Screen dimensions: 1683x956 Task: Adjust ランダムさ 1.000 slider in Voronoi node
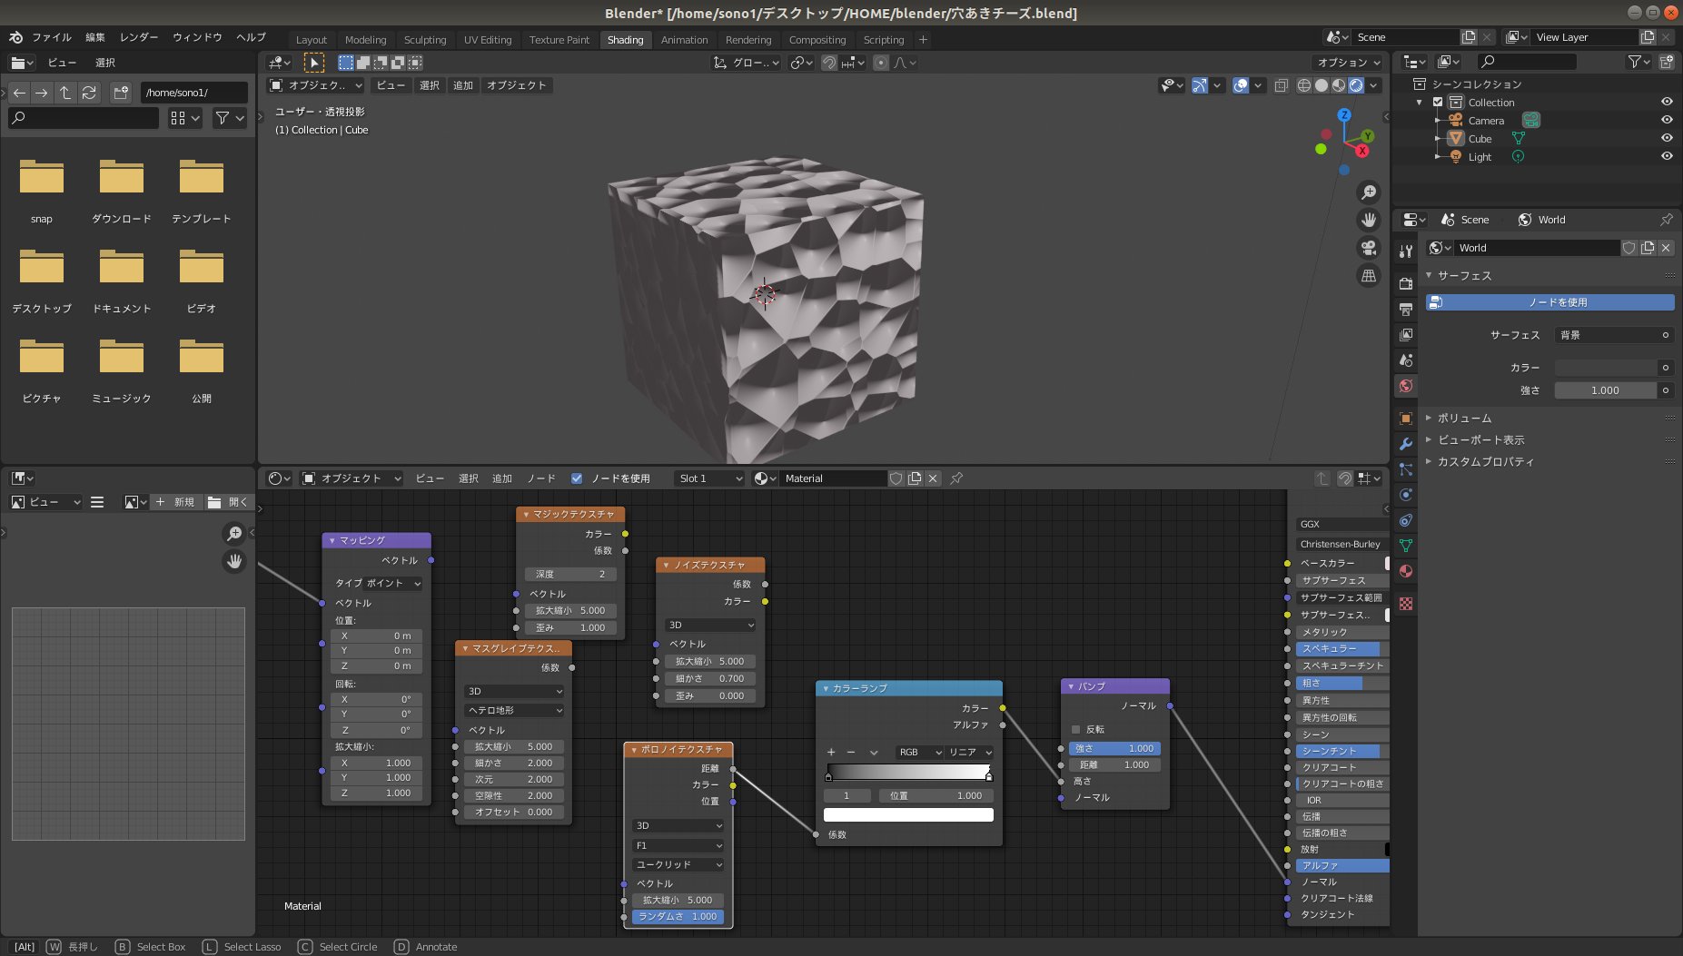(678, 917)
